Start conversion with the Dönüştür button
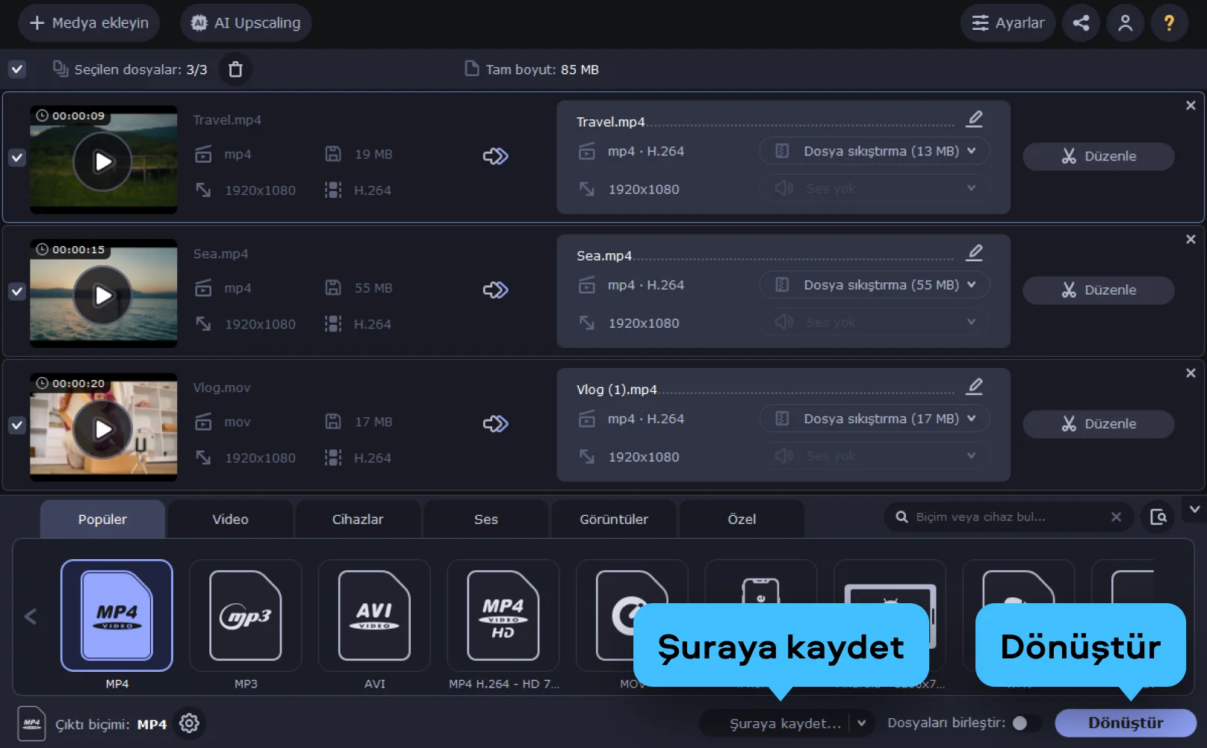 pyautogui.click(x=1126, y=723)
